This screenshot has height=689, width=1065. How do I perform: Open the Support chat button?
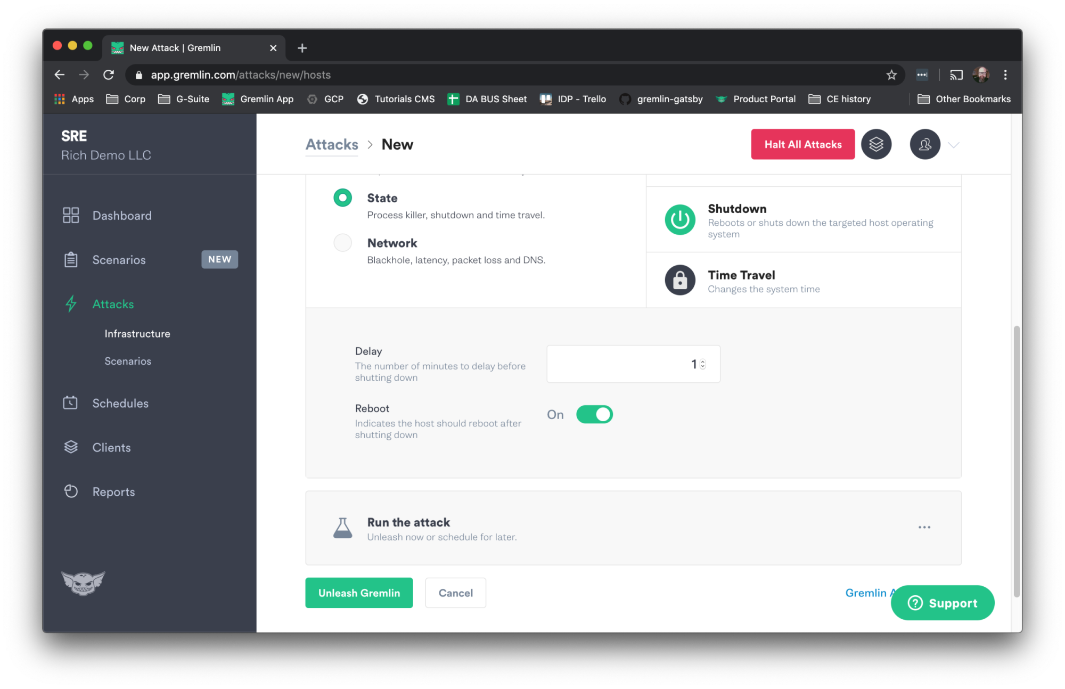pyautogui.click(x=942, y=603)
